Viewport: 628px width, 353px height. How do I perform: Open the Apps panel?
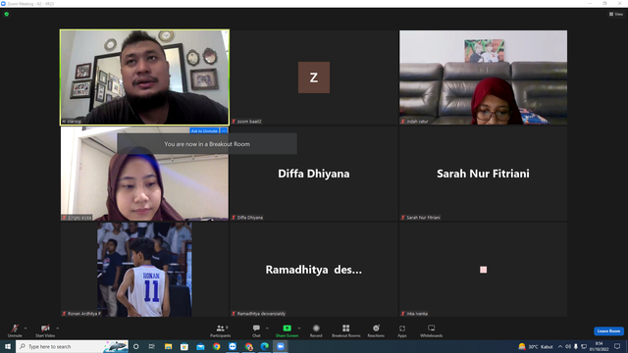pyautogui.click(x=402, y=330)
